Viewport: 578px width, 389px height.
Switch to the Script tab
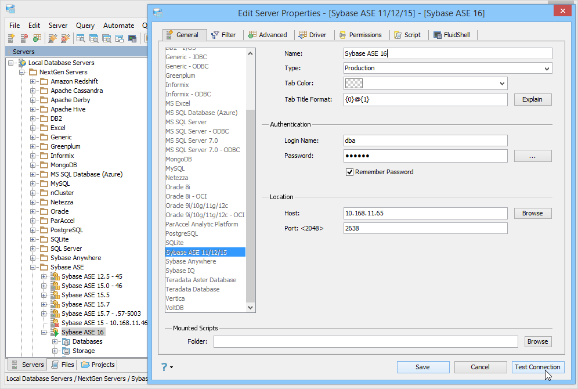[408, 35]
